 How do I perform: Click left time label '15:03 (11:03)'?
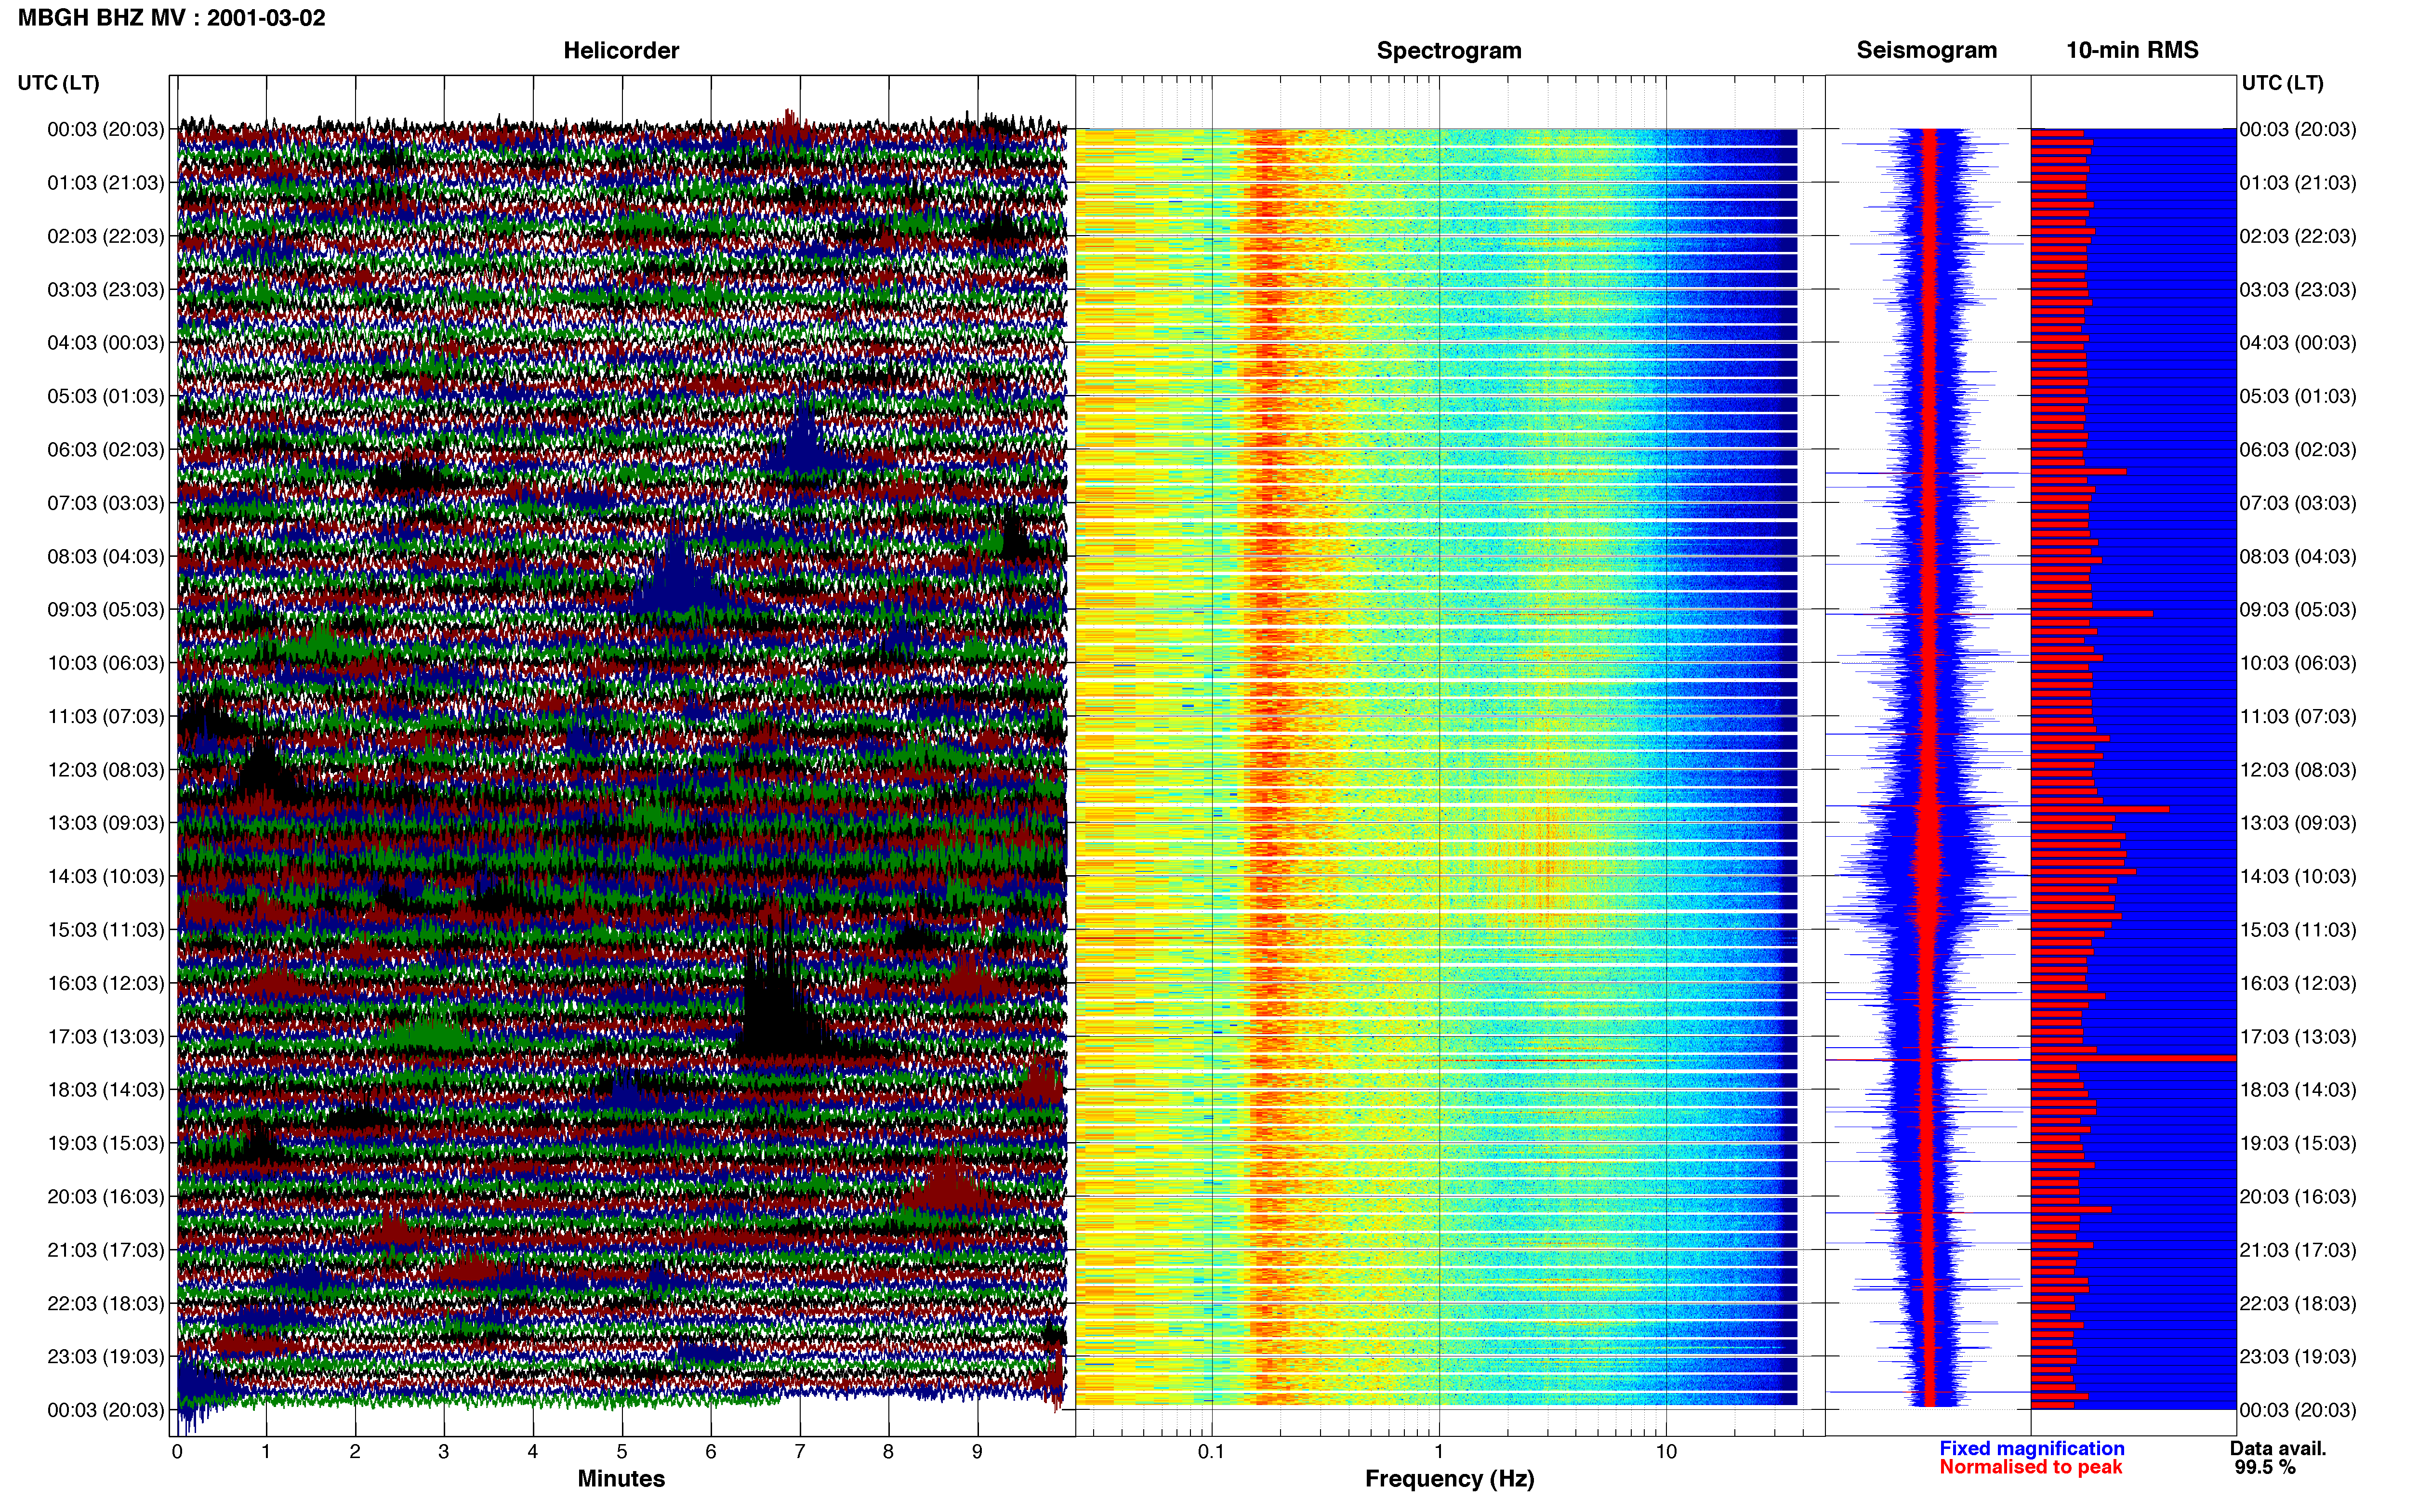pos(105,929)
